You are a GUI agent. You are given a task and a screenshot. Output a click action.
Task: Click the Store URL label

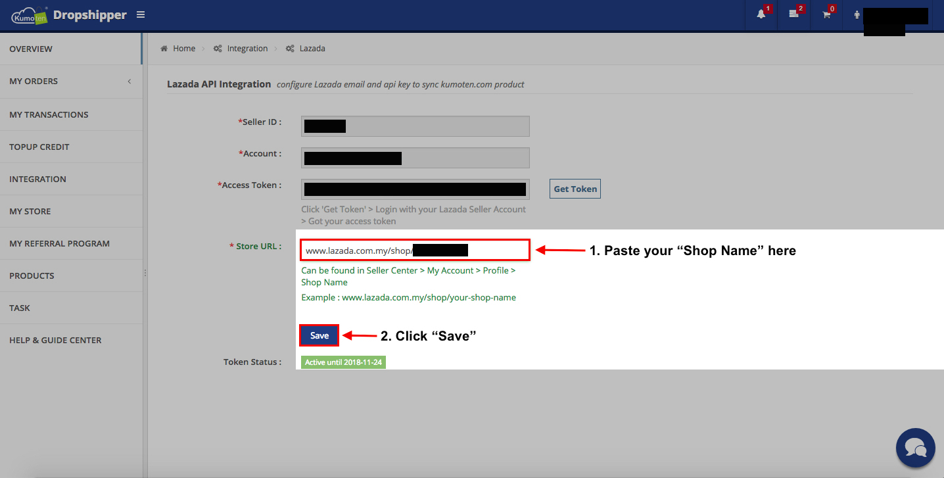255,246
